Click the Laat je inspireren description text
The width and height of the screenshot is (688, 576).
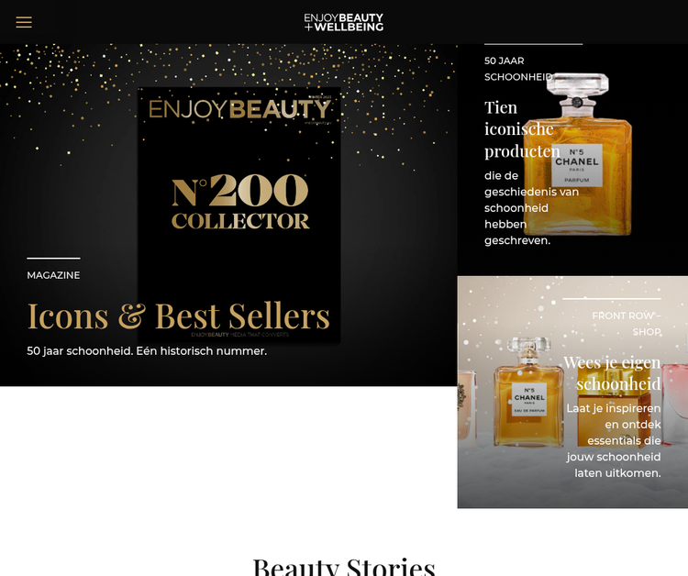[x=614, y=440]
